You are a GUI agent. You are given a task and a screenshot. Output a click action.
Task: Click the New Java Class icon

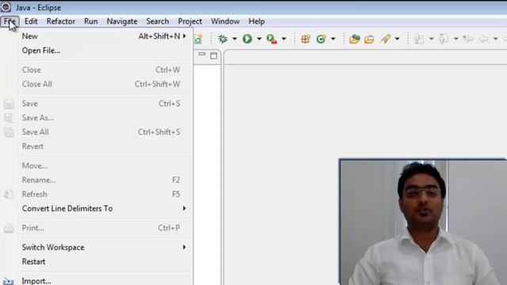[321, 39]
